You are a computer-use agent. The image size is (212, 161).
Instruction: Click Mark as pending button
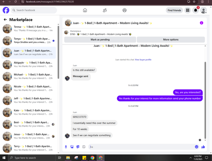pos(100,40)
